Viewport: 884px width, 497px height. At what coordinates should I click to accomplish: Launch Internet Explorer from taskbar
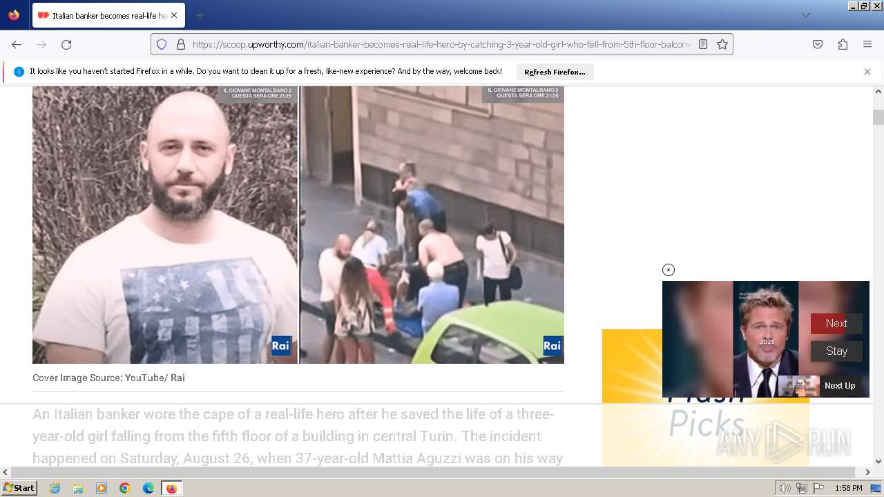pos(55,488)
